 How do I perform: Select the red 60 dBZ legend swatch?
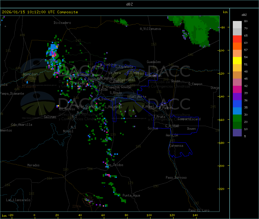click(237, 39)
